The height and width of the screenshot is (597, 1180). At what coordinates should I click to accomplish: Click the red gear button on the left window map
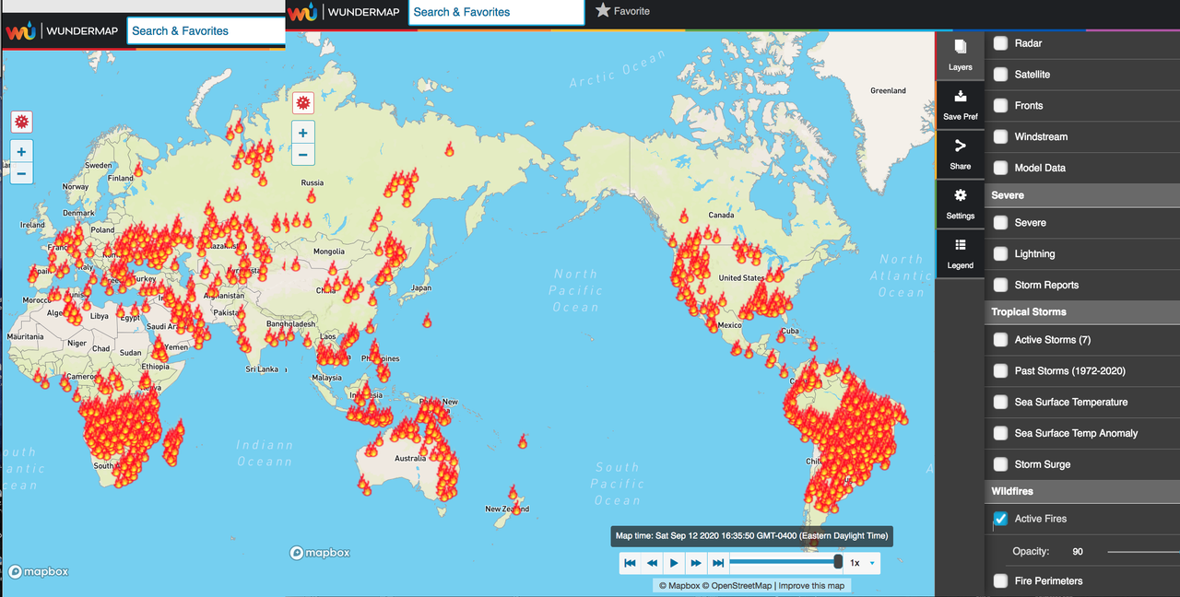[21, 122]
